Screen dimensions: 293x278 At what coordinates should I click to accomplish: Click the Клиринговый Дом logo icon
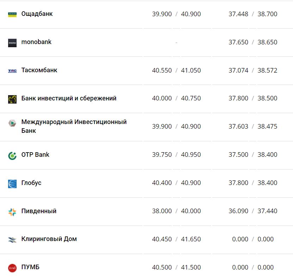pyautogui.click(x=12, y=240)
